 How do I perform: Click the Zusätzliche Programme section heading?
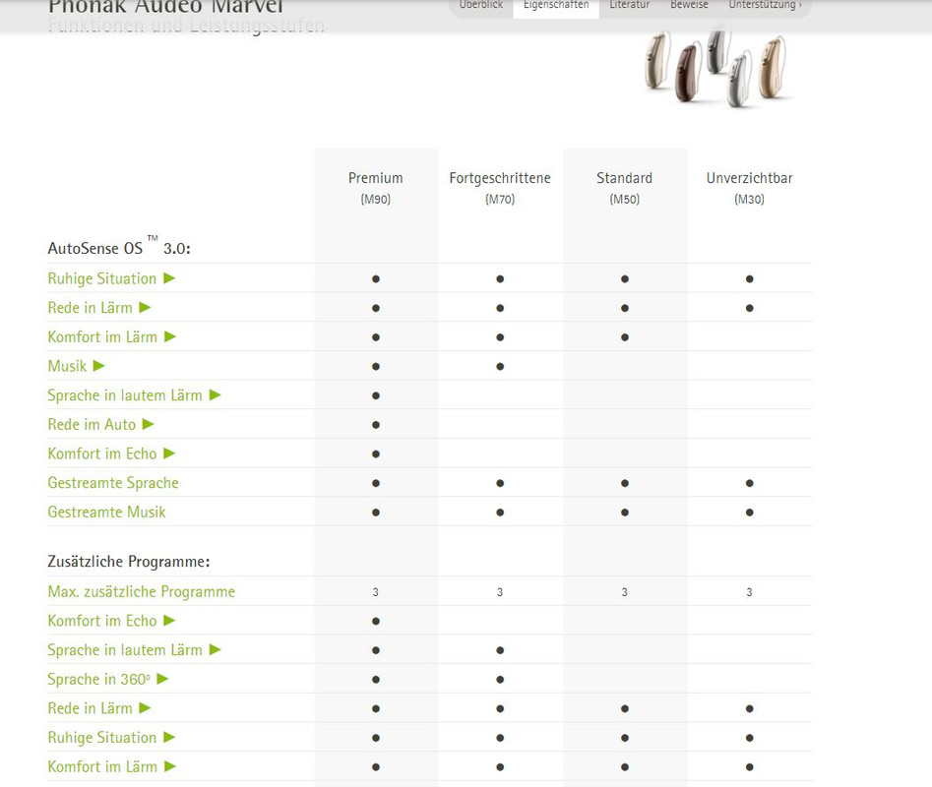(x=128, y=562)
